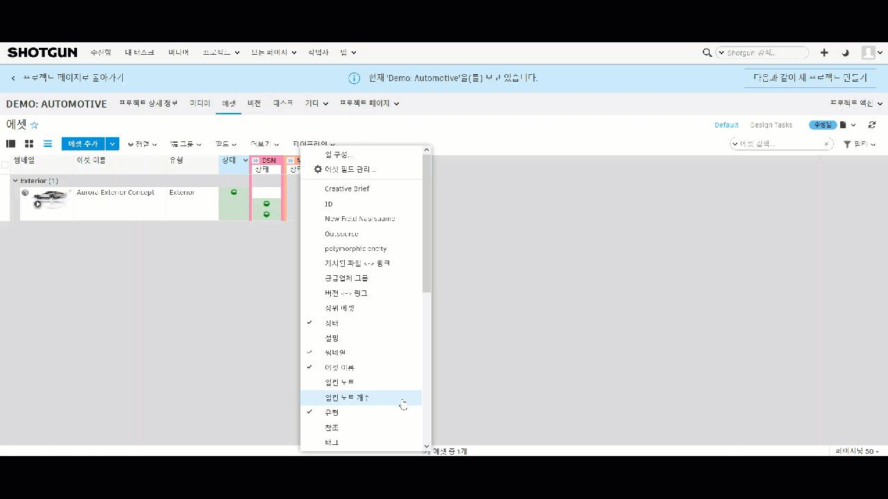
Task: Switch to the 미디어 tab
Action: [x=199, y=103]
